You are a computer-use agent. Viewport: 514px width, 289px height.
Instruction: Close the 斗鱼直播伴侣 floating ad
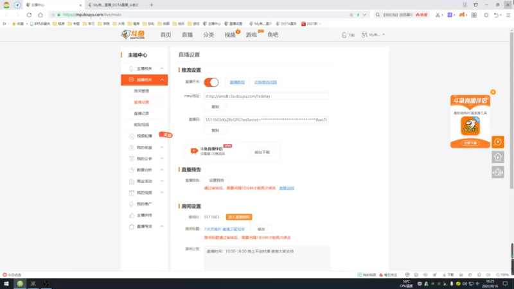click(493, 92)
